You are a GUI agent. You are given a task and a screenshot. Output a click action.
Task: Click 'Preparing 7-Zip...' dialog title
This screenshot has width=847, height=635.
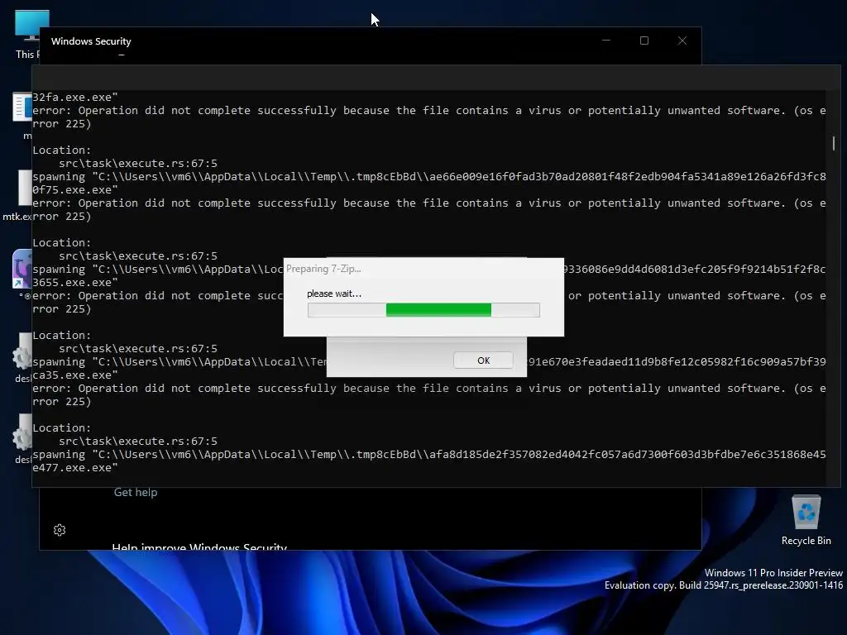click(323, 269)
